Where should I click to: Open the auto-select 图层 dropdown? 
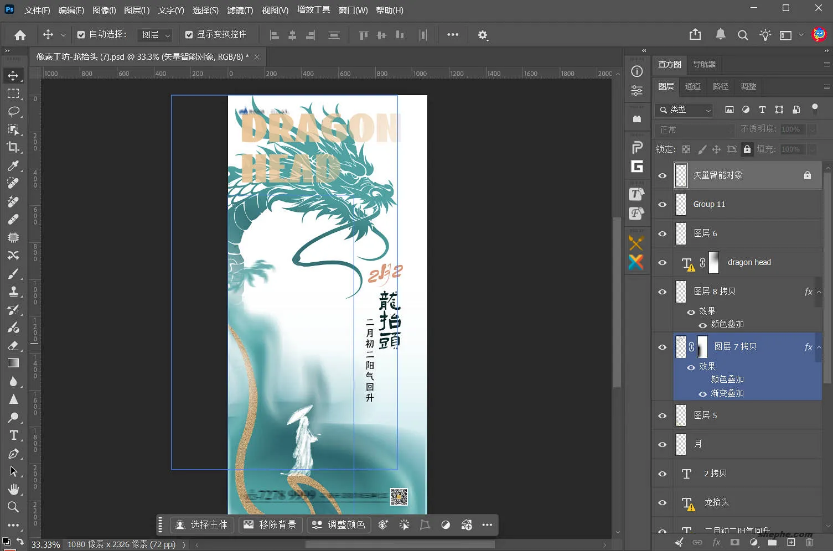click(x=155, y=35)
